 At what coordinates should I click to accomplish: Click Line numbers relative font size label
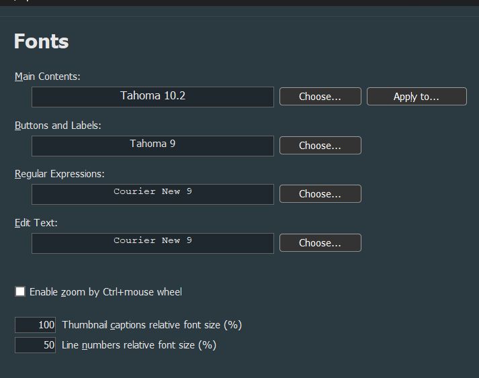(x=138, y=345)
